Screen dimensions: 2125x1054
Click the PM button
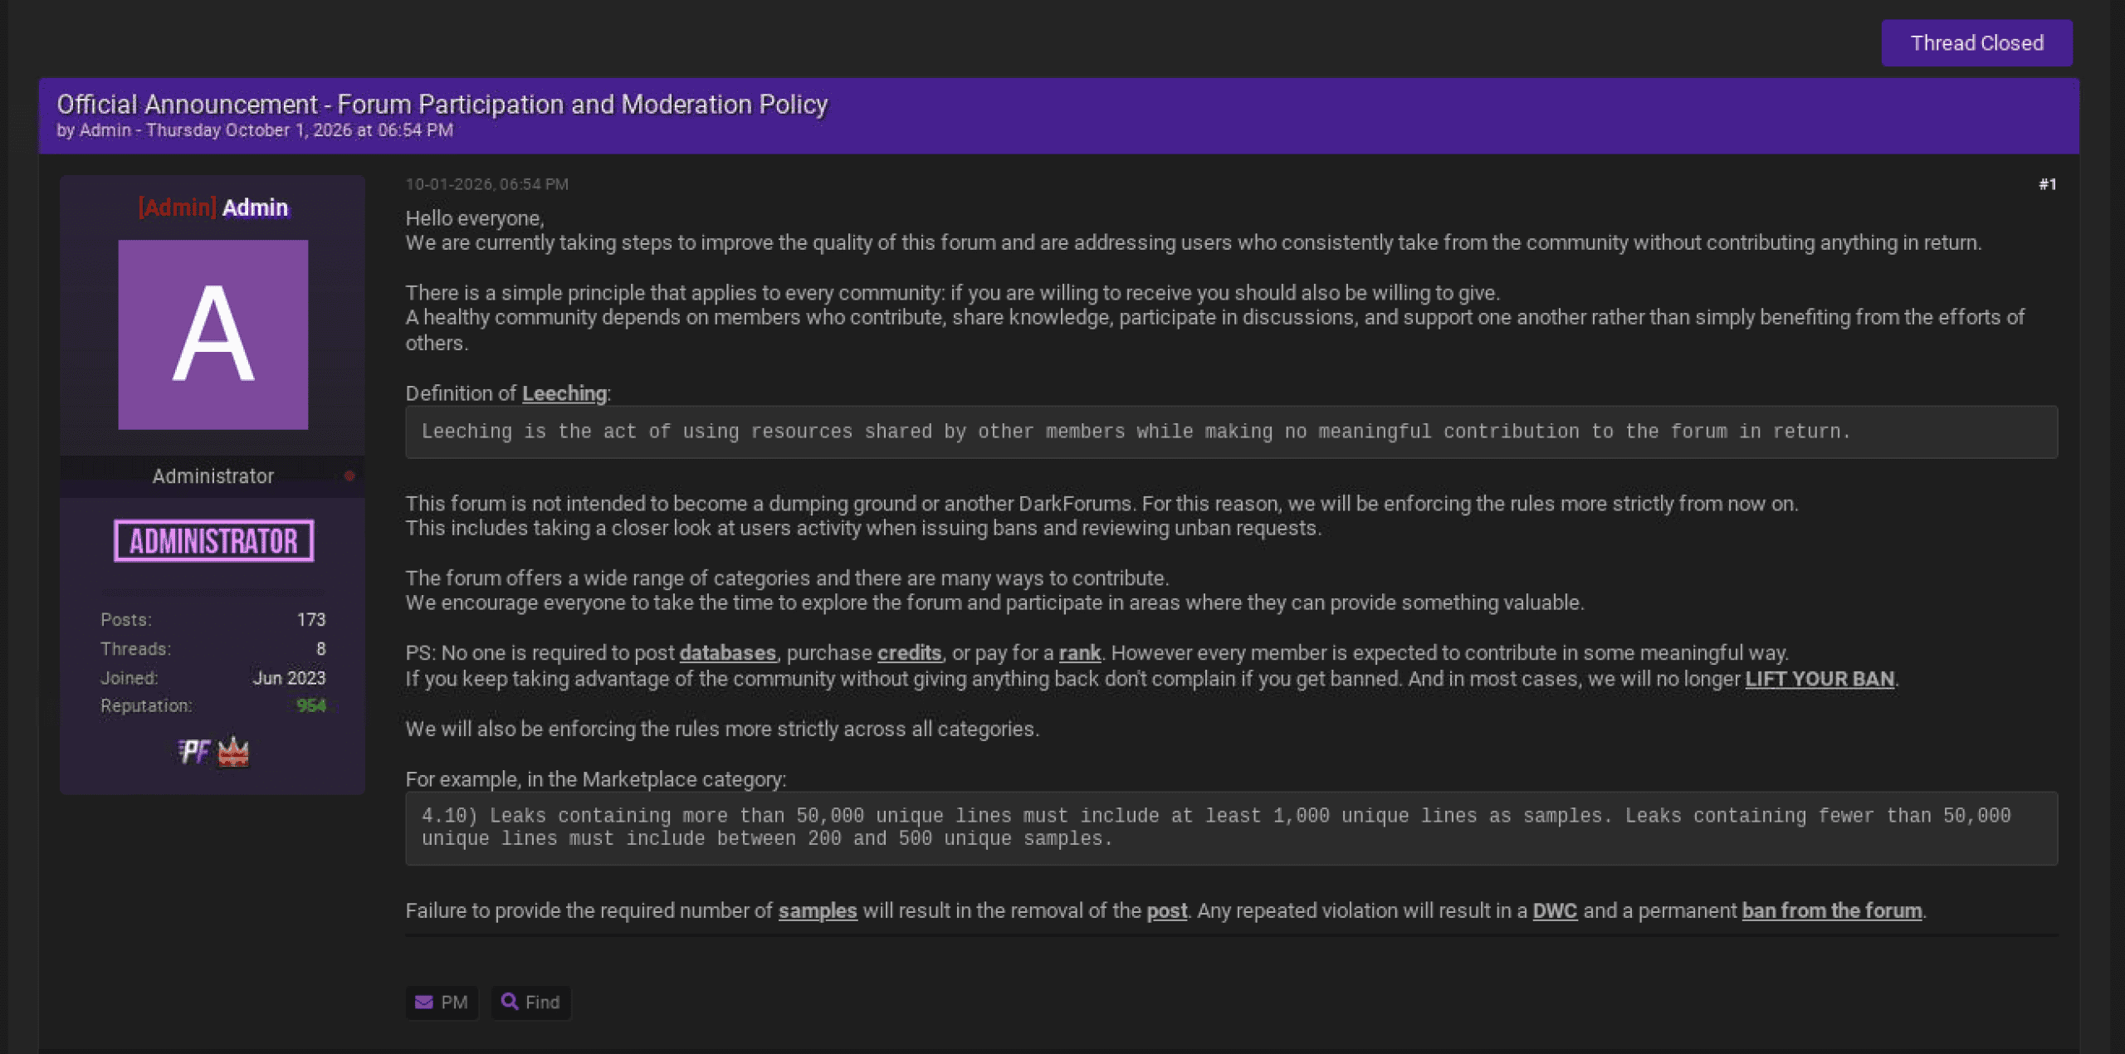(x=442, y=1002)
